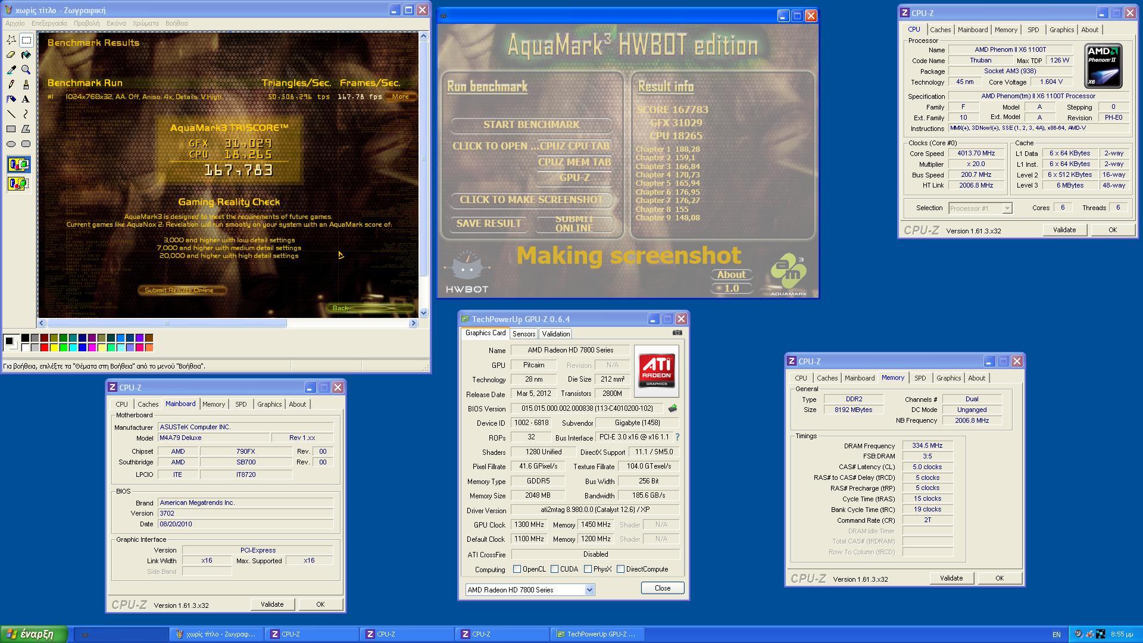The image size is (1143, 643).
Task: Choose the Ellipse shape tool
Action: coord(11,144)
